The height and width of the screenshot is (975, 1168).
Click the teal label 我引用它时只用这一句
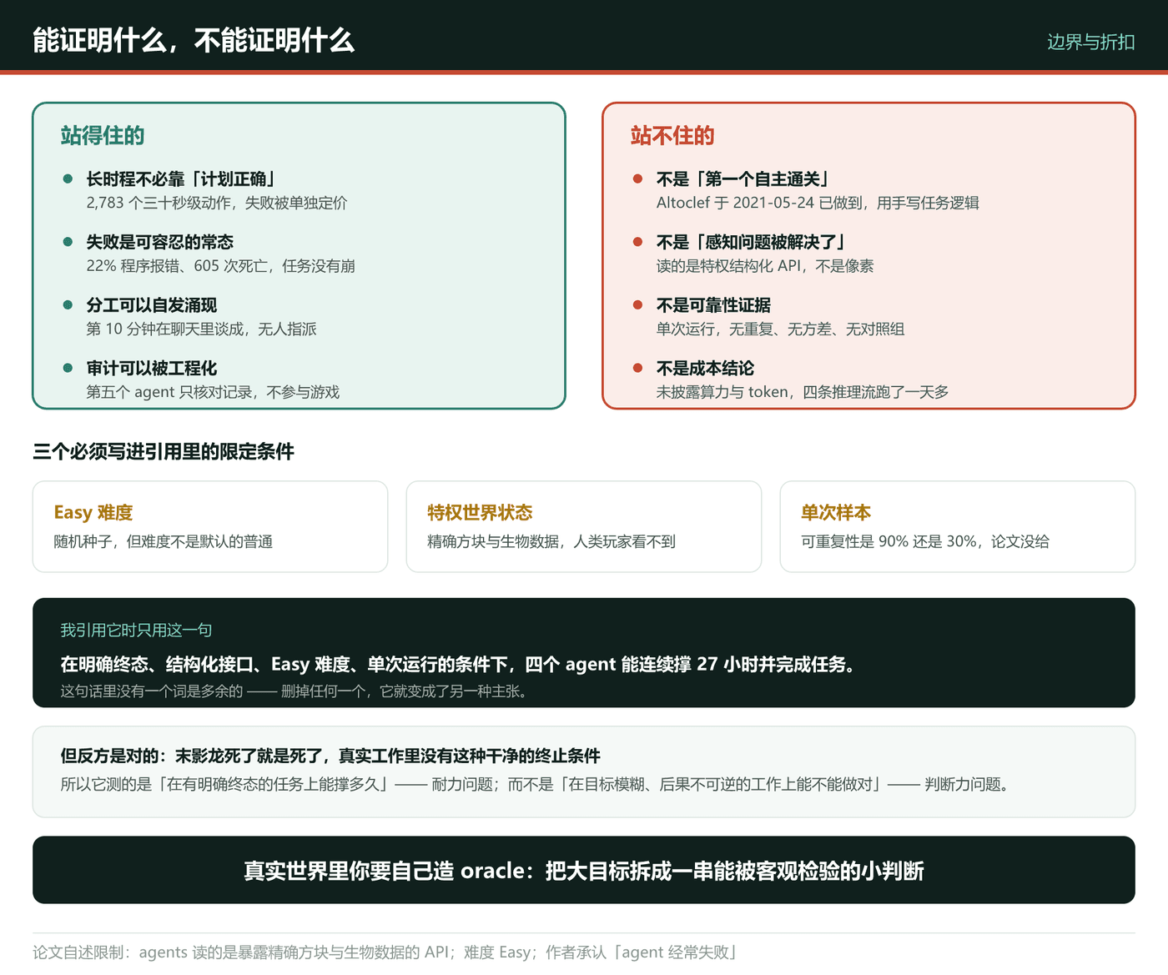pyautogui.click(x=136, y=630)
